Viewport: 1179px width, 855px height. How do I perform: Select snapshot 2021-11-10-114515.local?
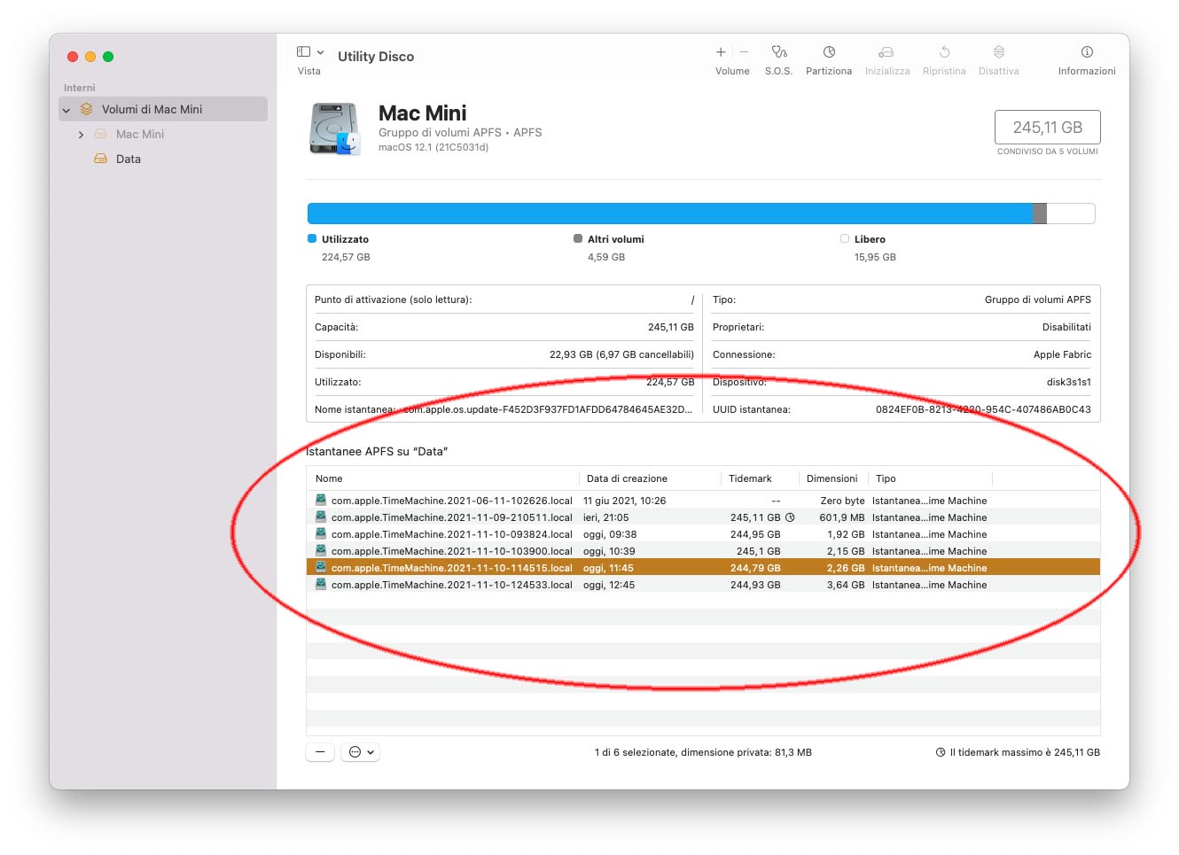tap(703, 568)
